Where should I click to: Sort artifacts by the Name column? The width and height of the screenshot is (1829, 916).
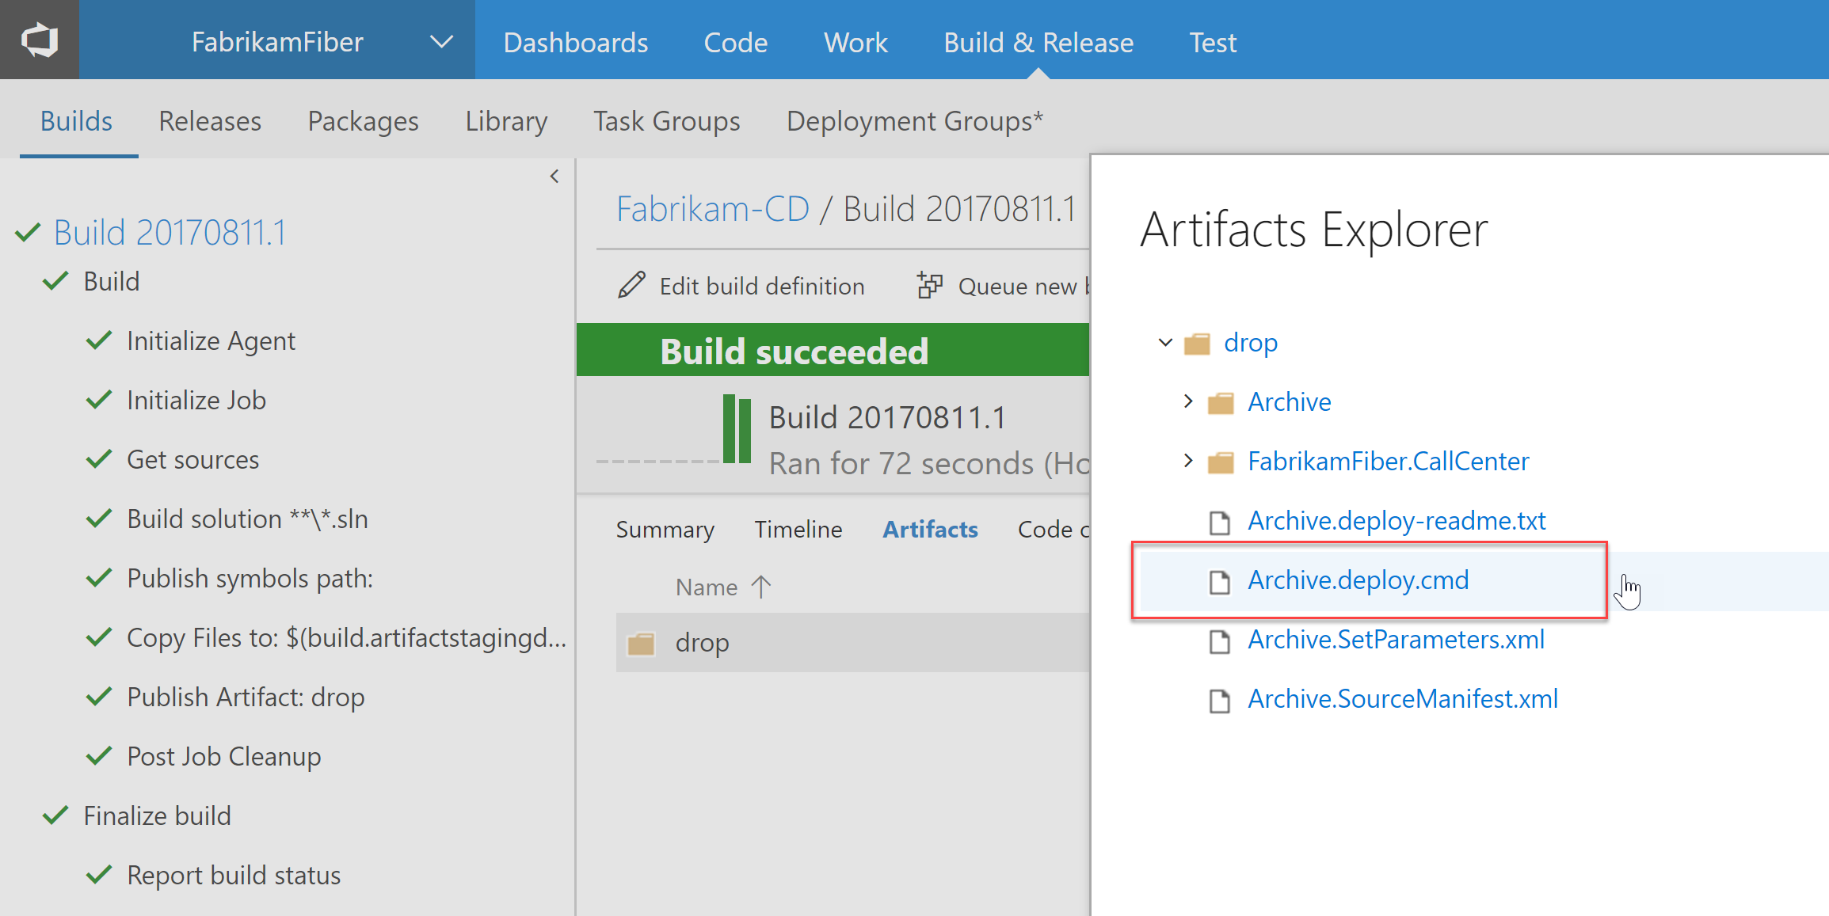707,587
